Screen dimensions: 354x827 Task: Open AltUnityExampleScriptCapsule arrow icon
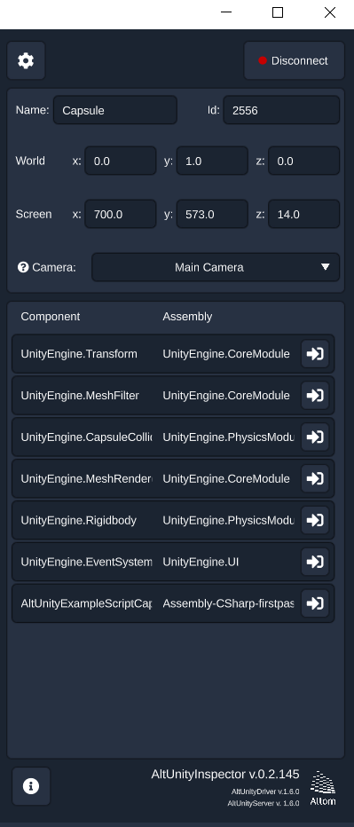pyautogui.click(x=315, y=603)
